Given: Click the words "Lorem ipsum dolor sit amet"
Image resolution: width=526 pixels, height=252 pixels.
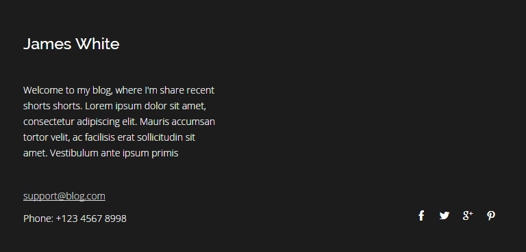Looking at the screenshot, I should coord(145,106).
